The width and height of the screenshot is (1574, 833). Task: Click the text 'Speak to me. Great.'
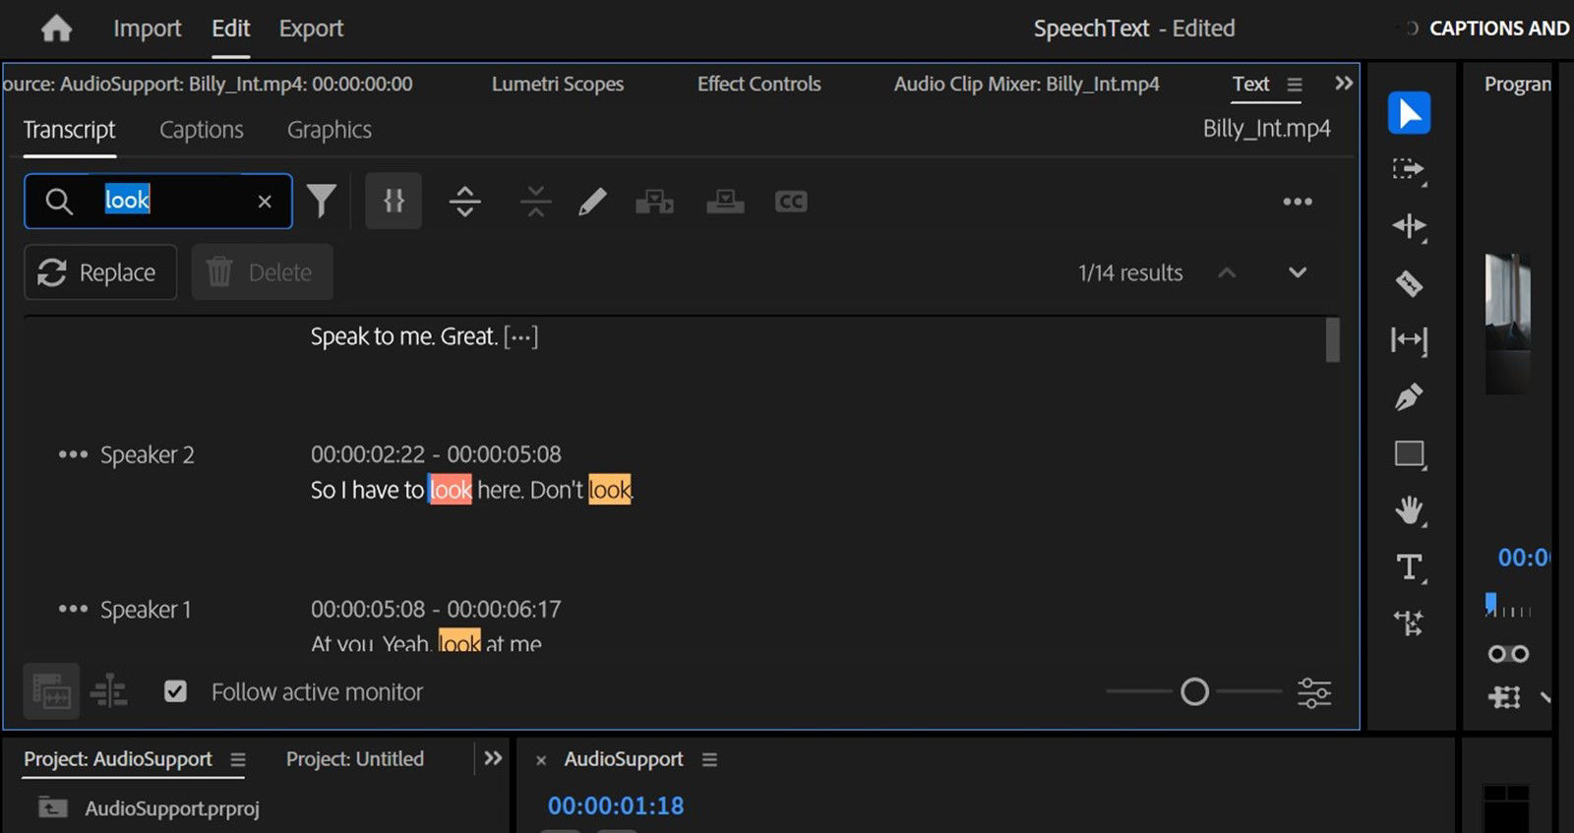[404, 336]
